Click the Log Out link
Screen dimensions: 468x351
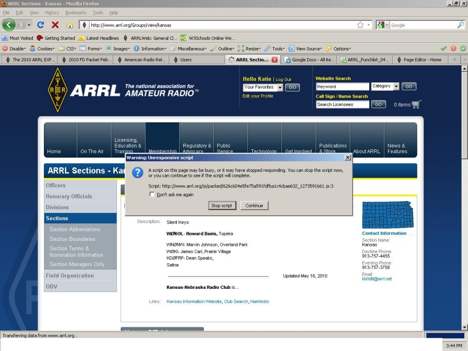(283, 80)
